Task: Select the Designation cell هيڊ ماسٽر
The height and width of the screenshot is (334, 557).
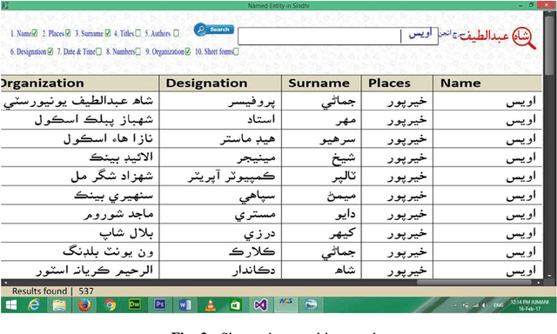Action: tap(220, 139)
